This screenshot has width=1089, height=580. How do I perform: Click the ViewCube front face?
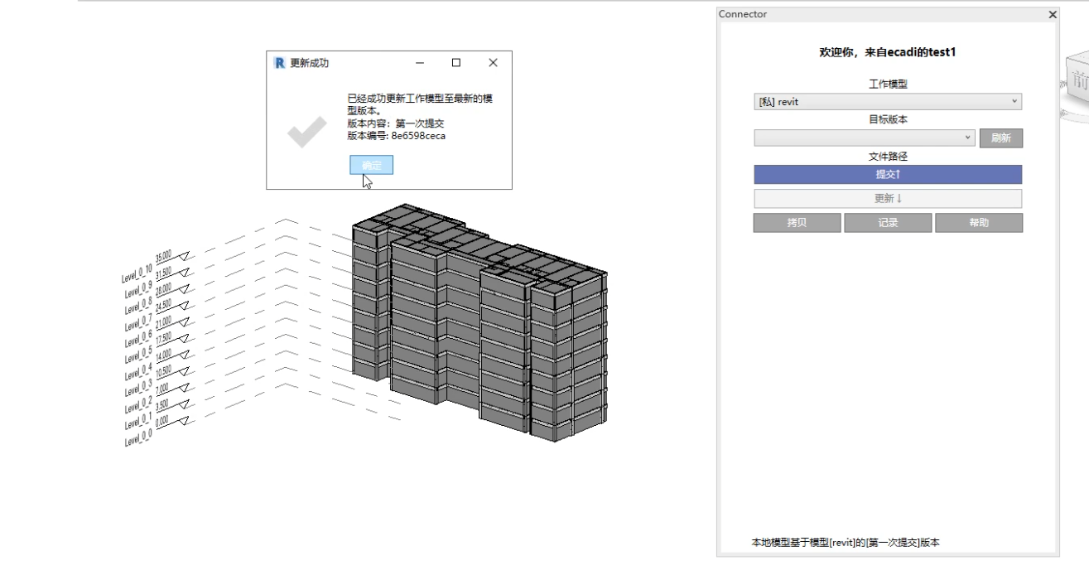1078,83
